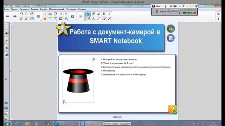Image resolution: width=225 pixels, height=126 pixels.
Task: Click the orange question mark check button
Action: 173,110
